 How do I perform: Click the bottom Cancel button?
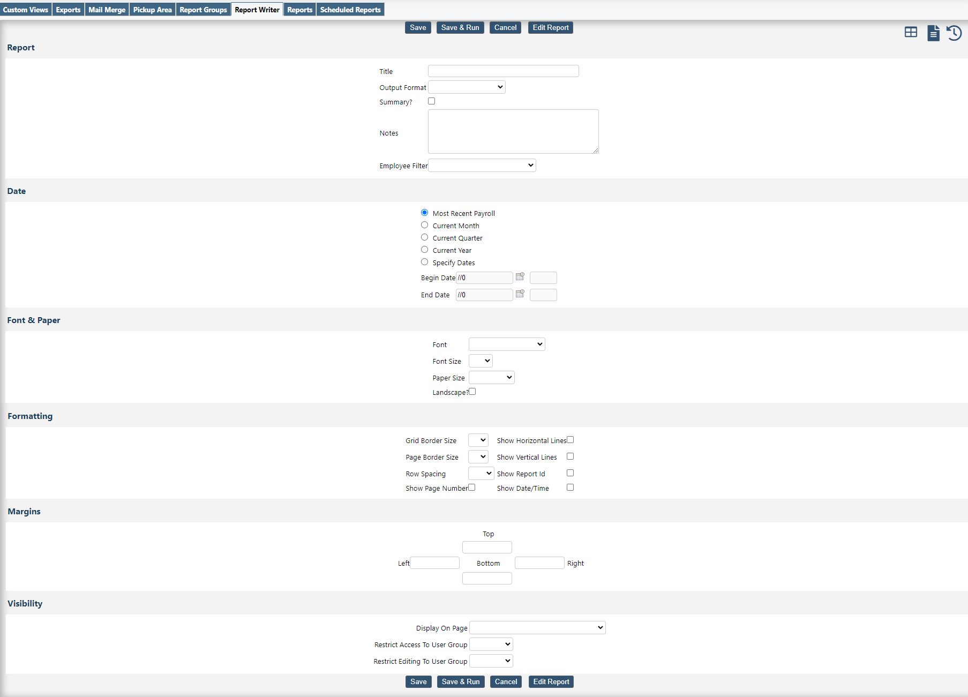pyautogui.click(x=506, y=682)
